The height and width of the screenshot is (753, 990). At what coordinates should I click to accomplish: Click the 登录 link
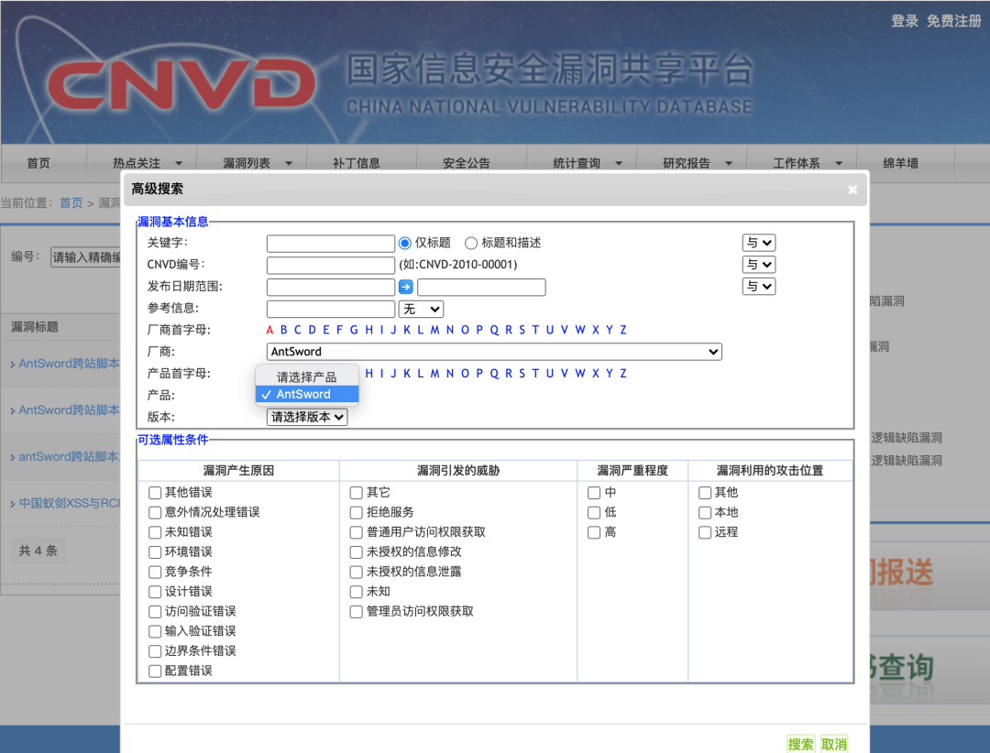[904, 21]
